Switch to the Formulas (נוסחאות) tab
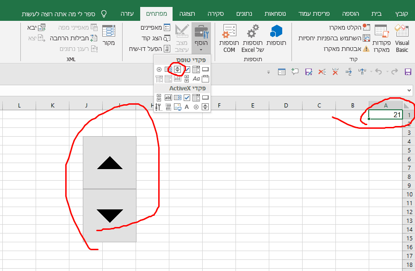Viewport: 415px width, 271px height. (275, 14)
